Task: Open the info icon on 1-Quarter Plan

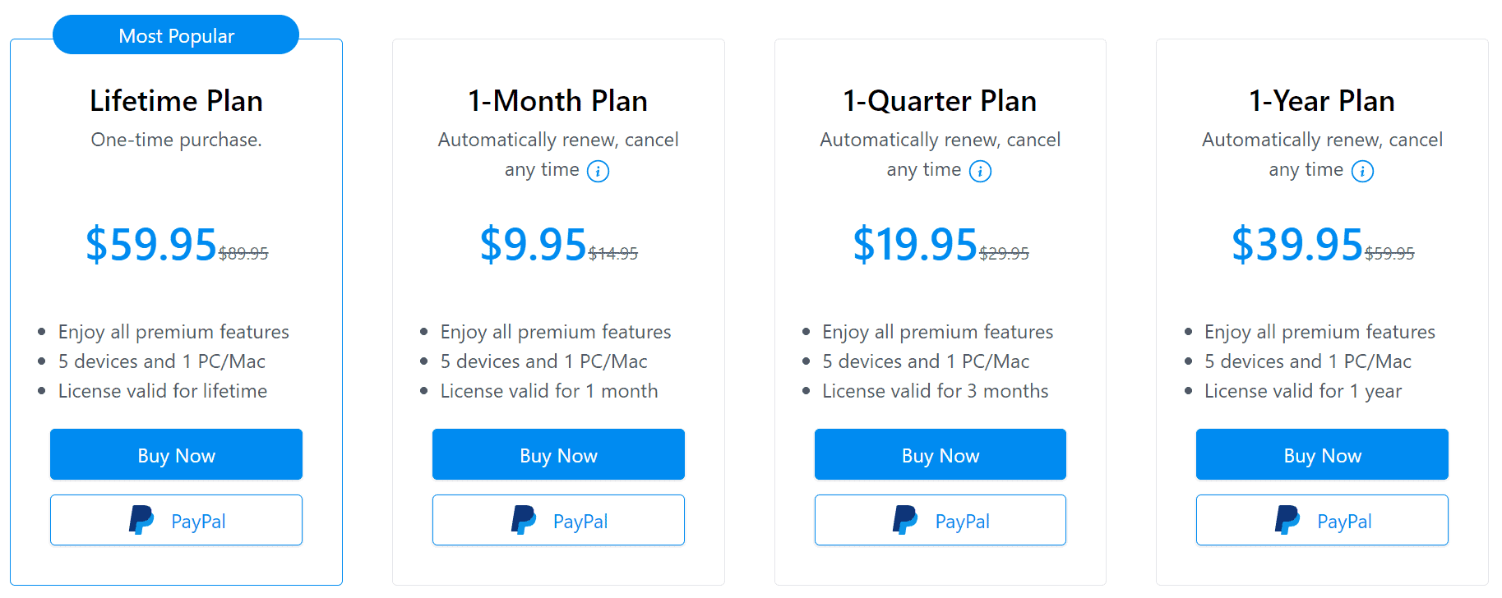Action: pyautogui.click(x=982, y=171)
